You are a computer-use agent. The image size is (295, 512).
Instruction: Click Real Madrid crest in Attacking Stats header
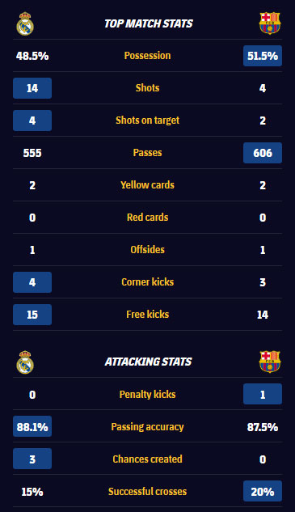point(25,362)
